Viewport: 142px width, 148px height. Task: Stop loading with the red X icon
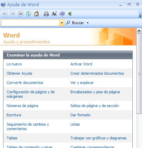21,14
